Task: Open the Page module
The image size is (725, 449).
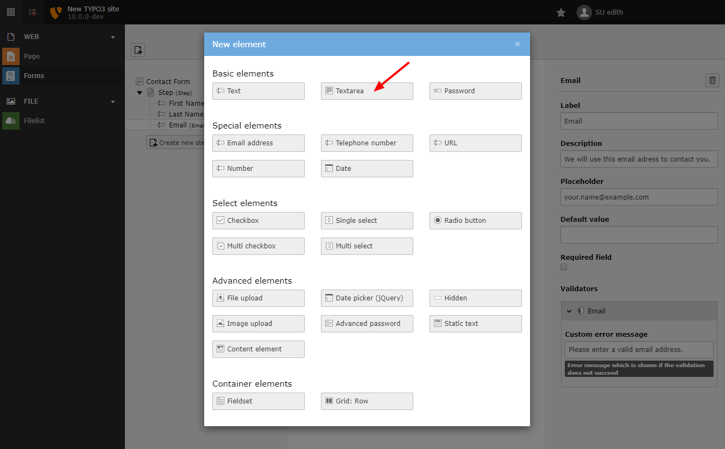Action: pyautogui.click(x=31, y=56)
